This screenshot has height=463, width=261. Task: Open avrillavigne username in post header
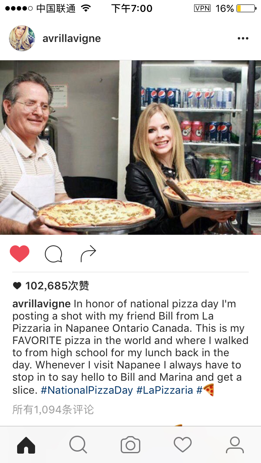71,38
